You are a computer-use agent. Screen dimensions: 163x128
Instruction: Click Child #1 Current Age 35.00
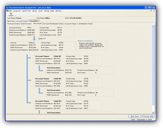click(x=86, y=56)
